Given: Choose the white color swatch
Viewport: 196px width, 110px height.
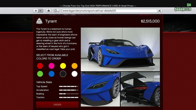Looking at the screenshot, I should [x=74, y=74].
